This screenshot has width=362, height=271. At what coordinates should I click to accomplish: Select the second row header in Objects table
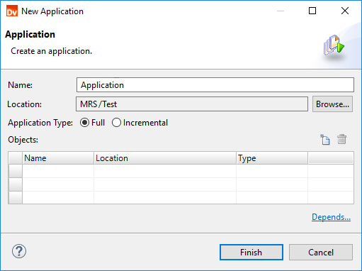tap(16, 184)
